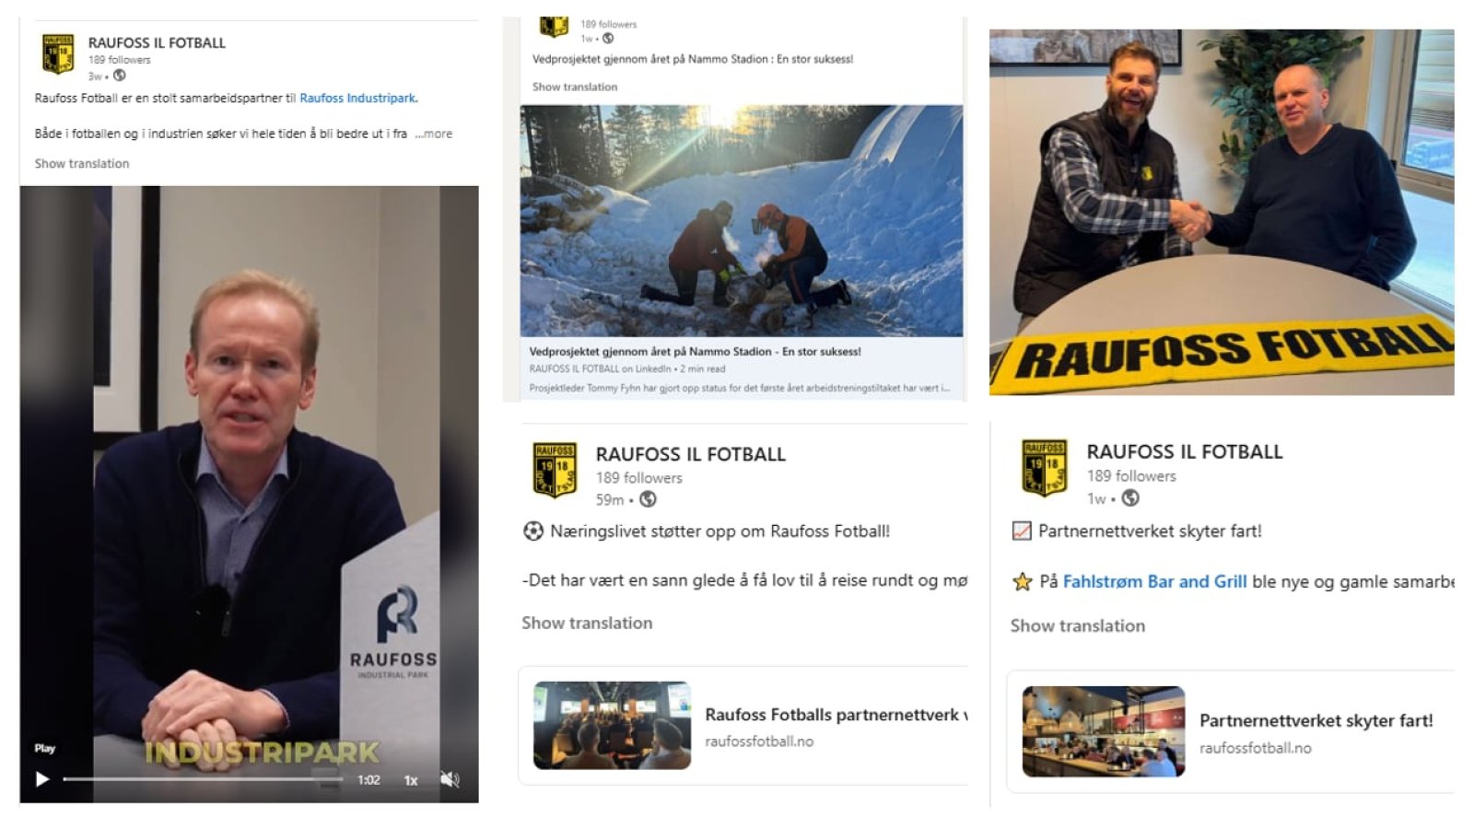The image size is (1474, 829).
Task: Open the Raufoss Fotballs partnernettverk link card
Action: coord(743,726)
